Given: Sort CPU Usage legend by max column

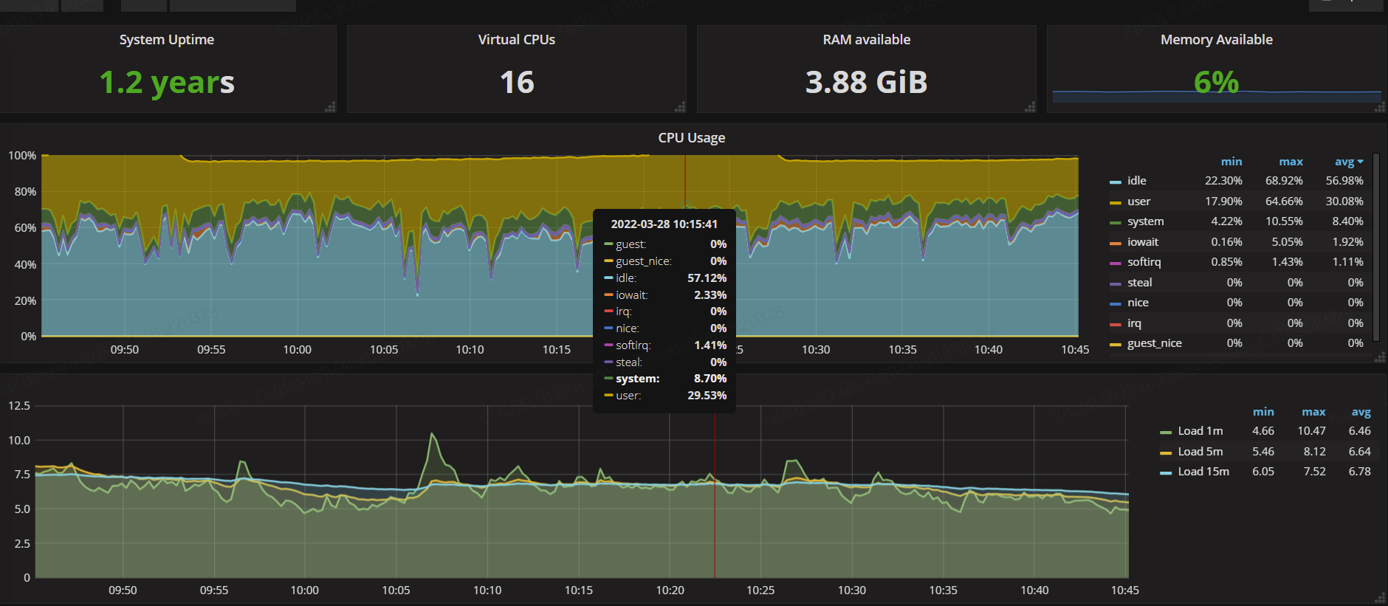Looking at the screenshot, I should coord(1291,162).
